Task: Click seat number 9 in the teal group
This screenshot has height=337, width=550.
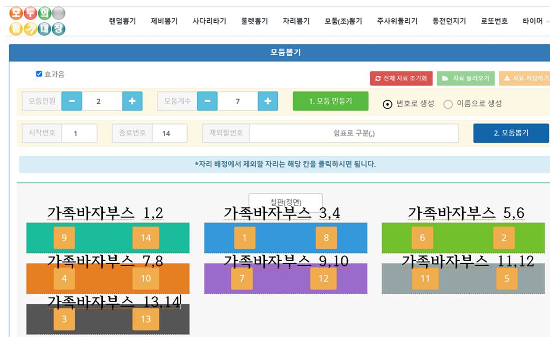Action: (x=64, y=238)
